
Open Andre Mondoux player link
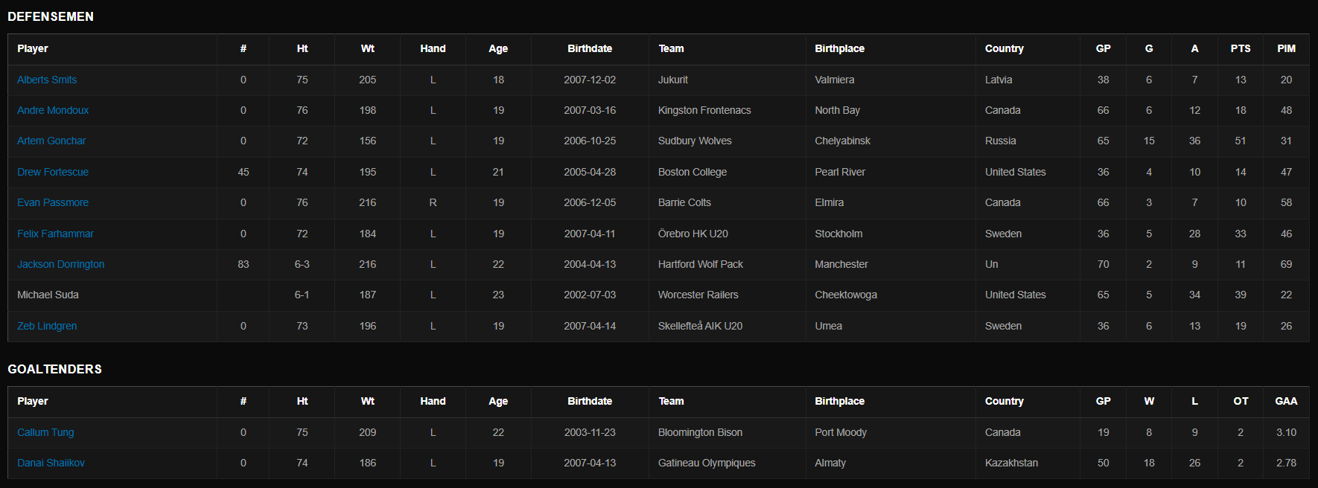53,110
